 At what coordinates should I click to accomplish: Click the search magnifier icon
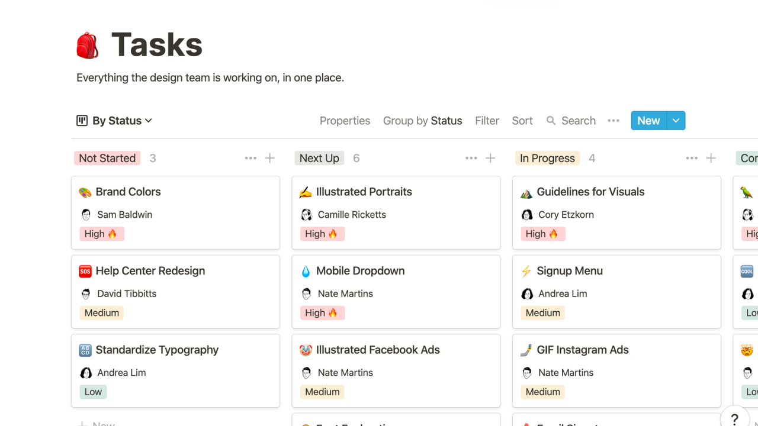click(550, 121)
